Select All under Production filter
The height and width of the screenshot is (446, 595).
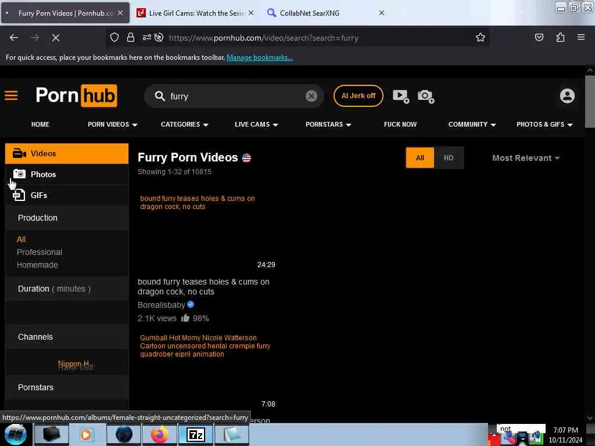(21, 239)
